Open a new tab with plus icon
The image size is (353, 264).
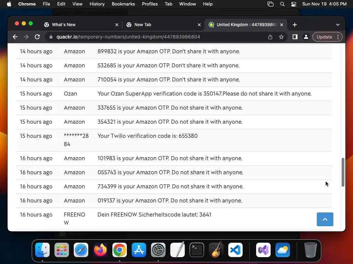click(295, 25)
